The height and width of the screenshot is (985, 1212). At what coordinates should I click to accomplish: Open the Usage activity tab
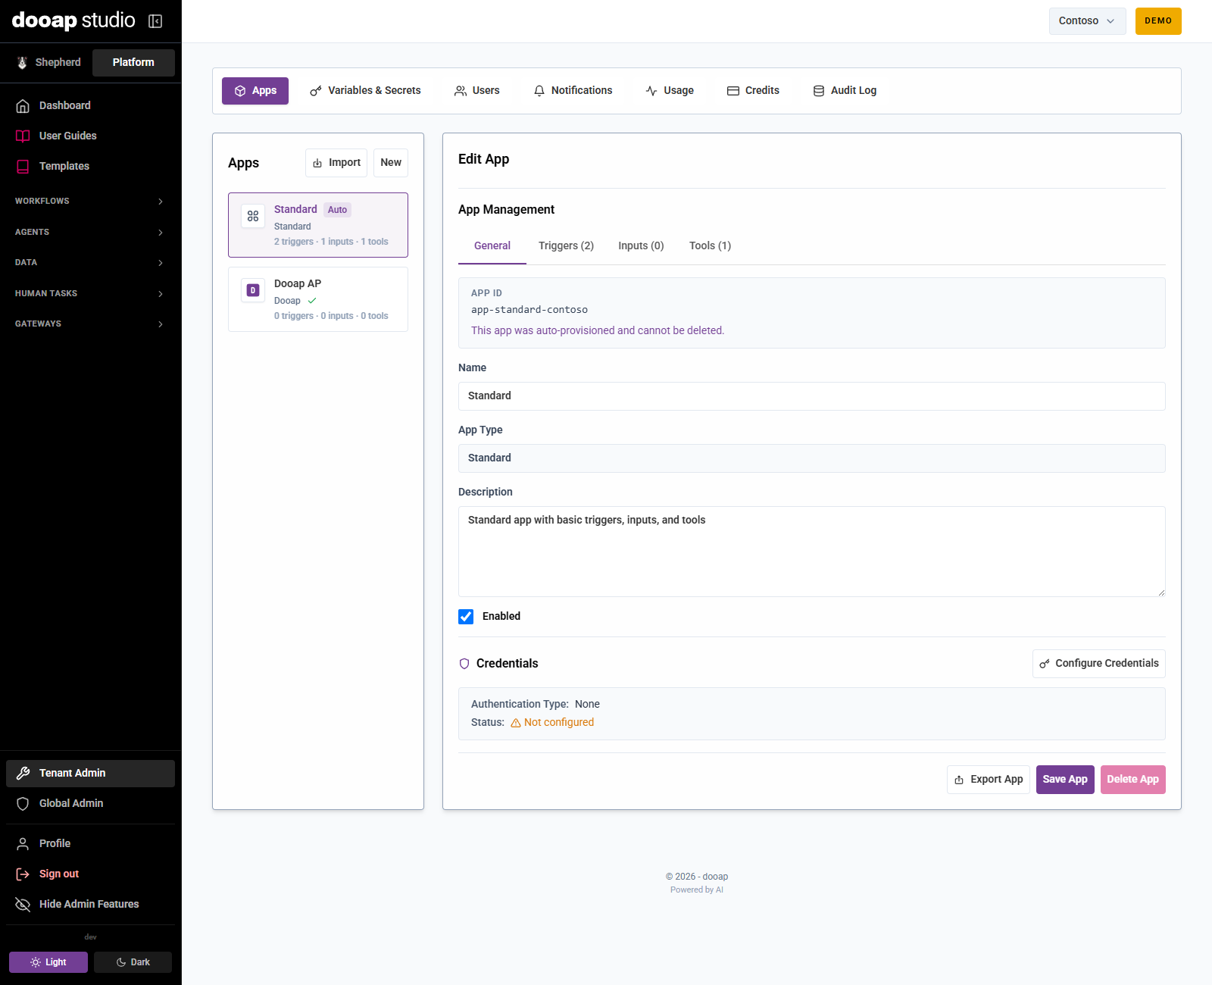point(670,91)
